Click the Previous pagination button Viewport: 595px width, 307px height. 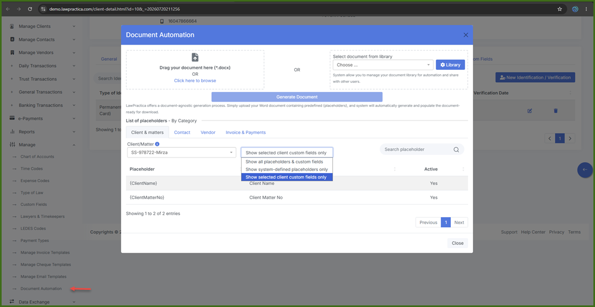click(428, 223)
